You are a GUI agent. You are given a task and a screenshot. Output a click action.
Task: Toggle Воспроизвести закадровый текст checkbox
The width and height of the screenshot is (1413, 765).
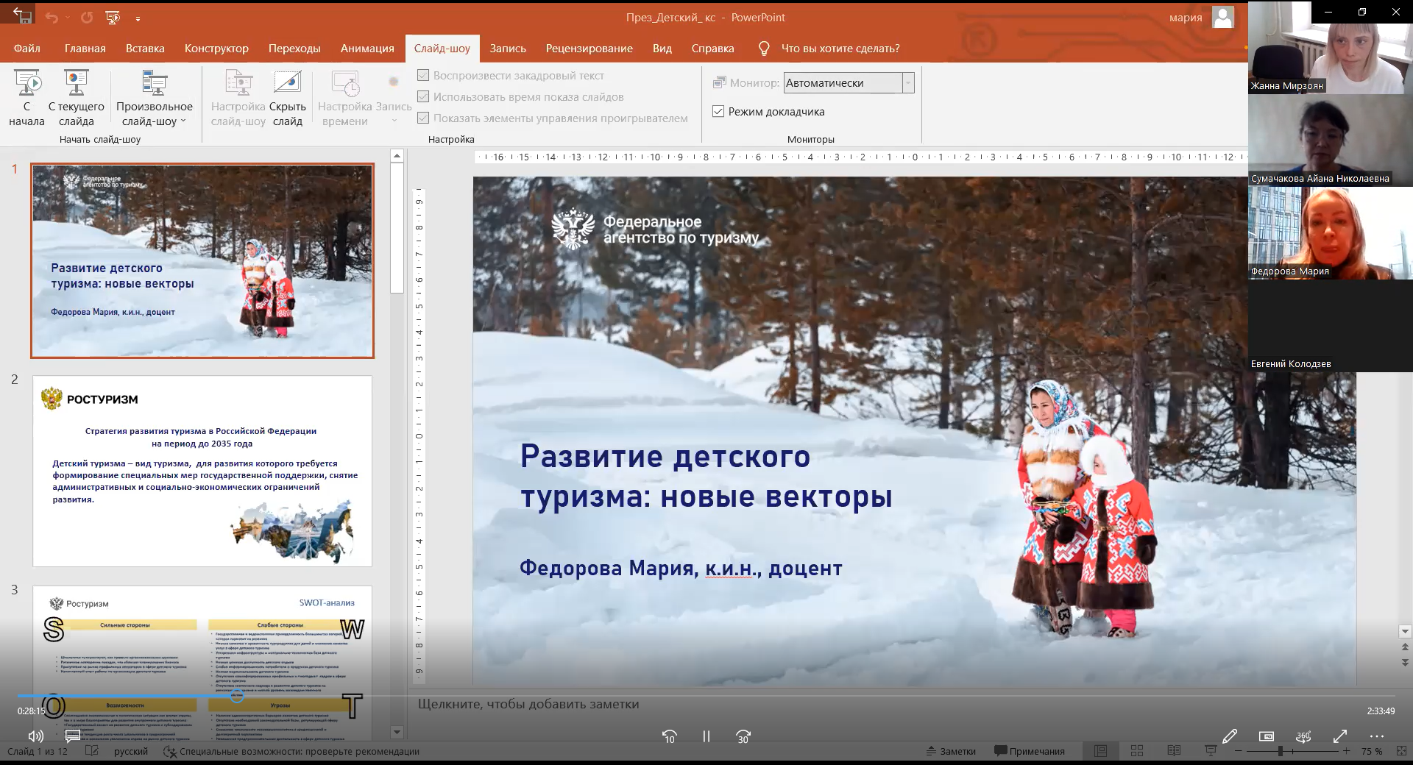pos(423,76)
